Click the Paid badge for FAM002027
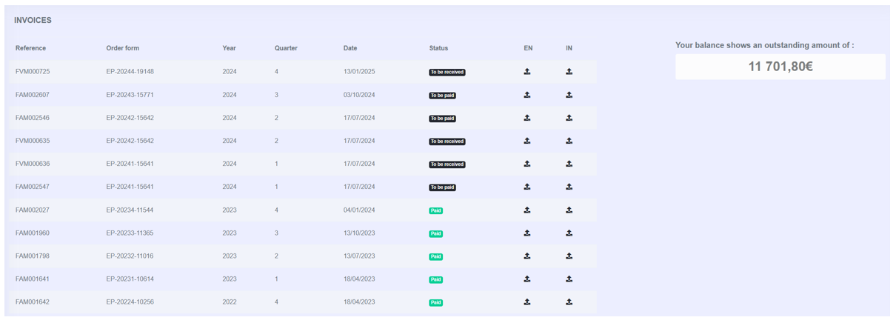This screenshot has width=896, height=323. click(x=435, y=211)
